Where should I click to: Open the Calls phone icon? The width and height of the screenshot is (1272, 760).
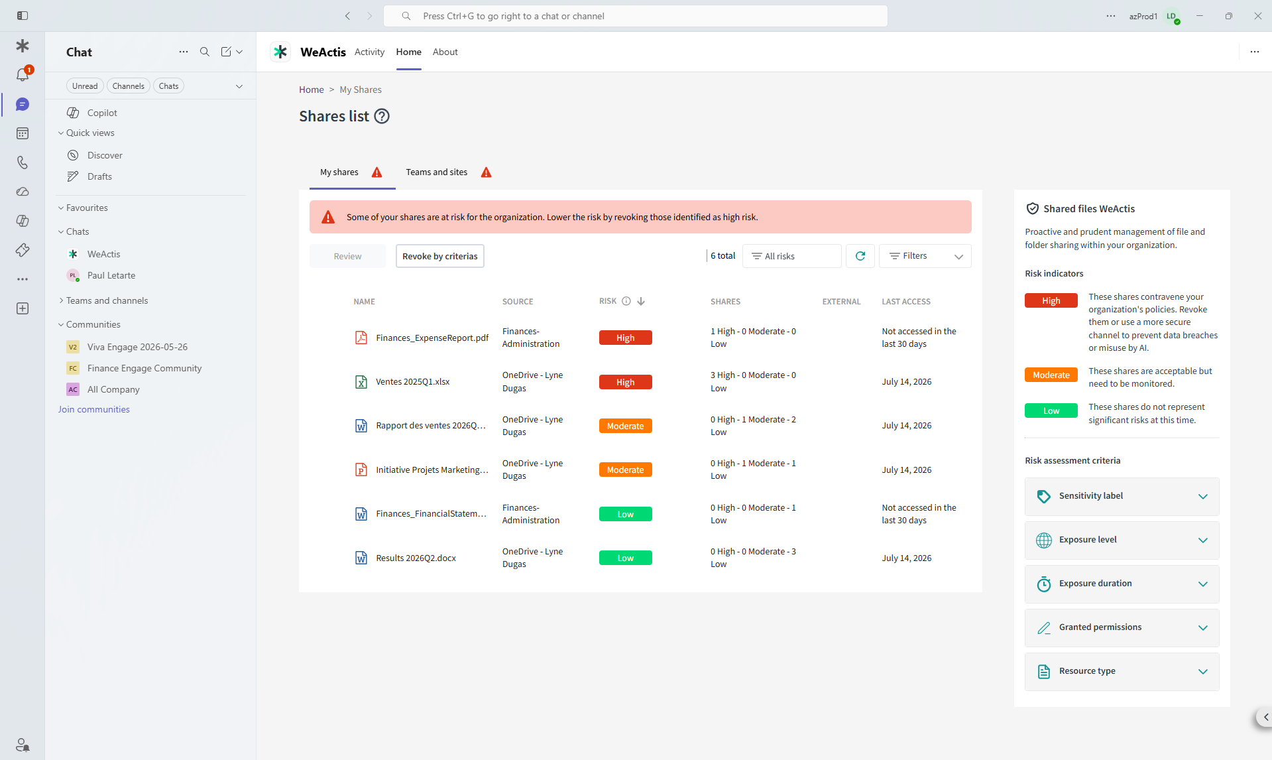[x=23, y=162]
